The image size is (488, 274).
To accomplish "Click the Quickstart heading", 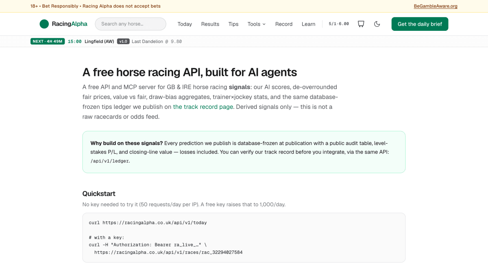I will coord(99,194).
